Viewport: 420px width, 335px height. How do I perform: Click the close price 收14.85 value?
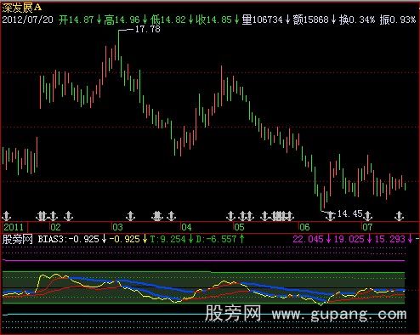click(x=214, y=20)
